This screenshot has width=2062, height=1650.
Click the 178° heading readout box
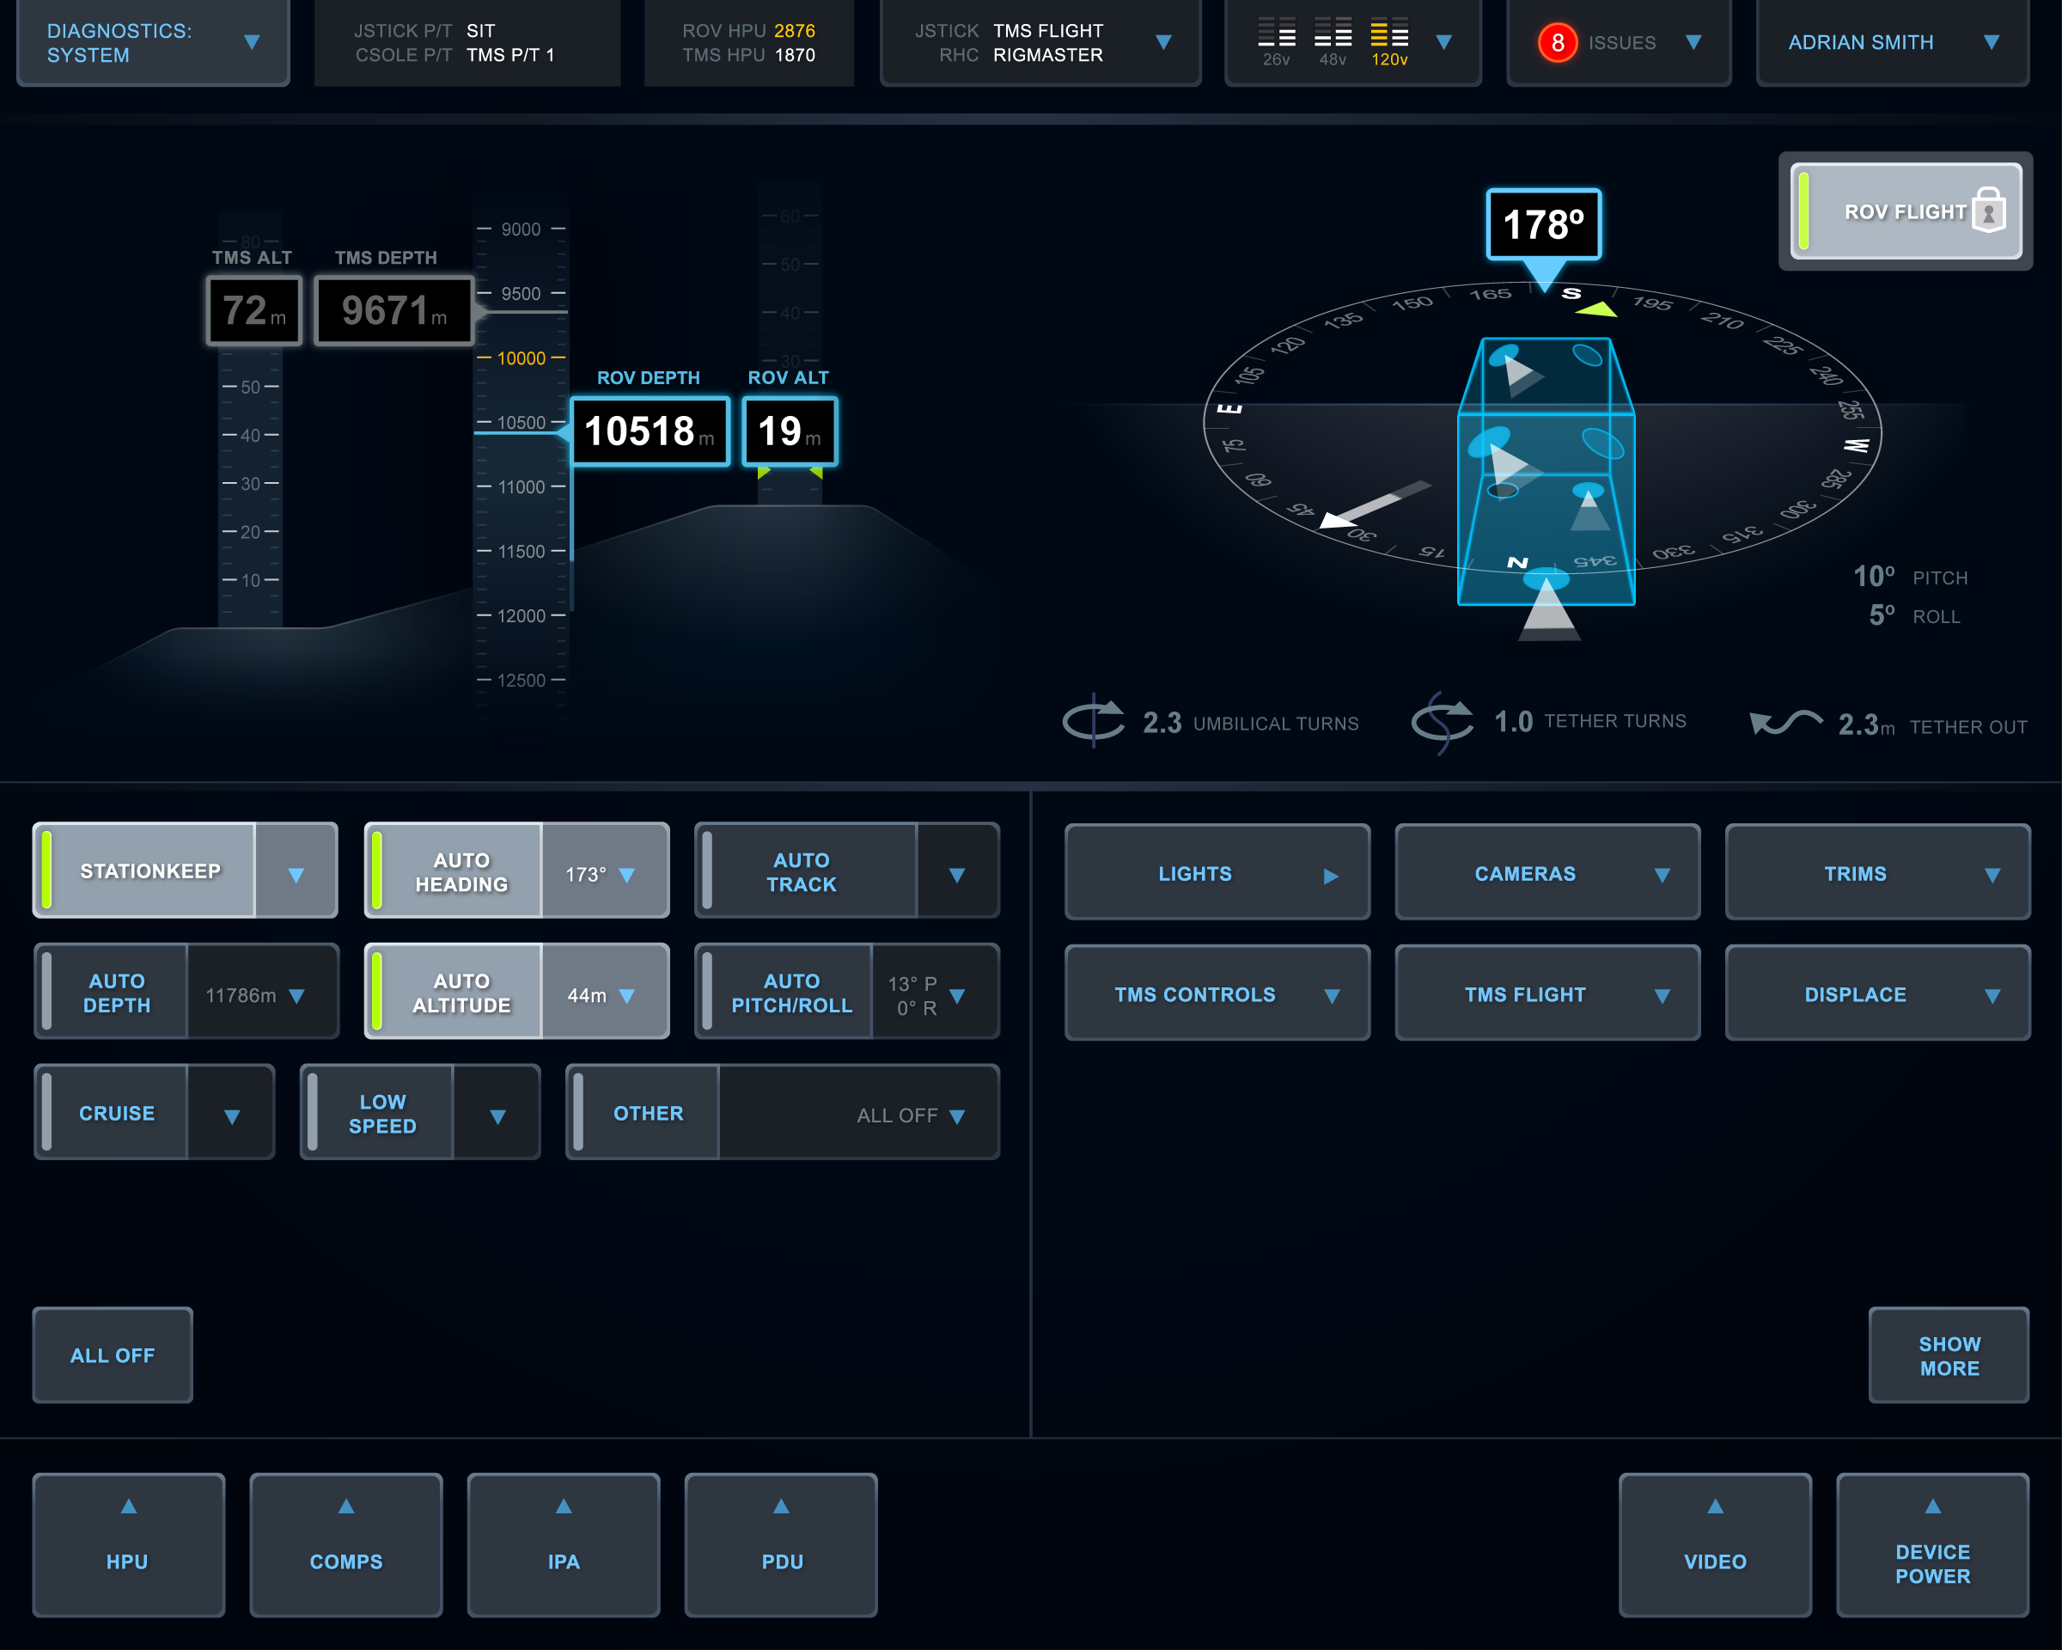(1543, 225)
